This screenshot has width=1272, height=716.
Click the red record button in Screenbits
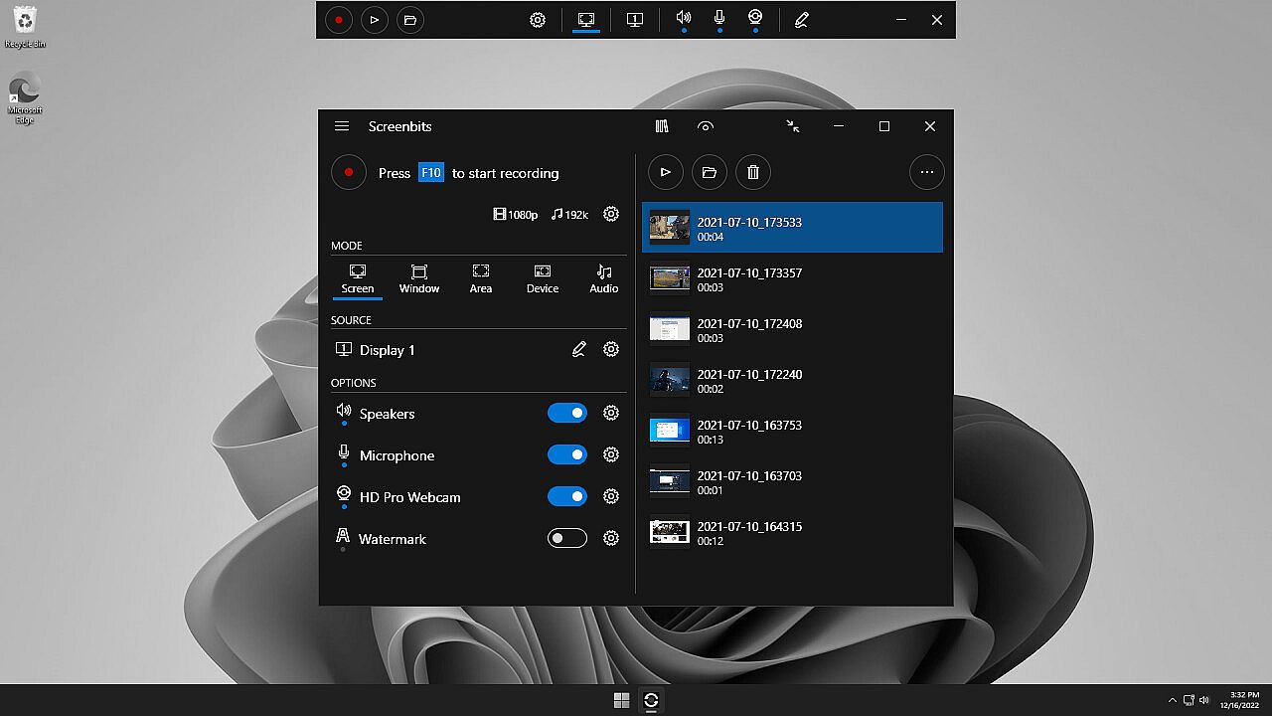coord(349,172)
